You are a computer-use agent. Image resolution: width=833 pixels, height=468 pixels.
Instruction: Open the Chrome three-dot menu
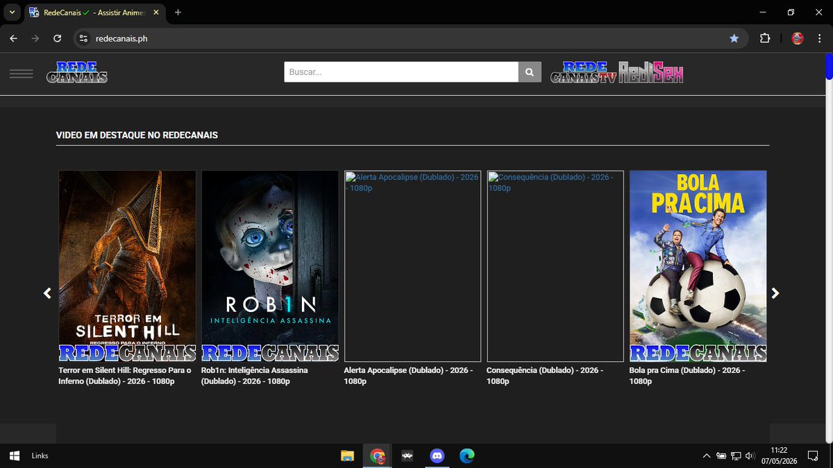pos(820,38)
